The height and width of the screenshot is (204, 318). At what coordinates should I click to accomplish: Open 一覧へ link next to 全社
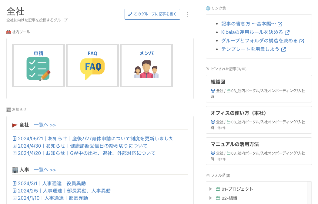(45, 125)
